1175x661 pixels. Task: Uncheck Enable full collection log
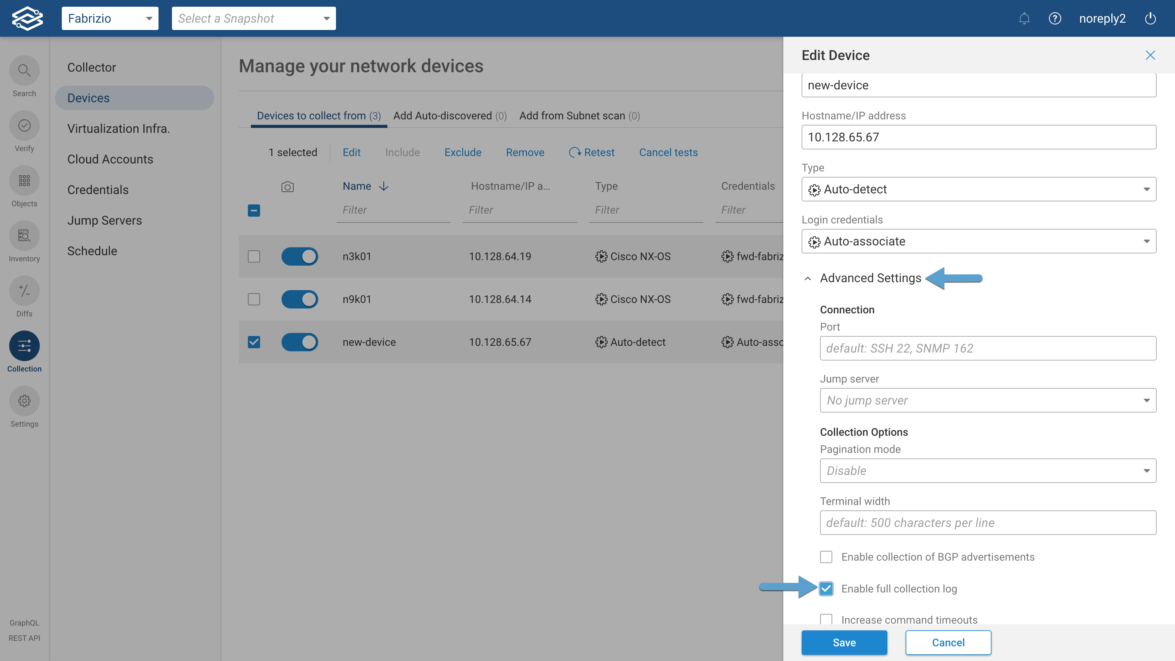pos(826,589)
